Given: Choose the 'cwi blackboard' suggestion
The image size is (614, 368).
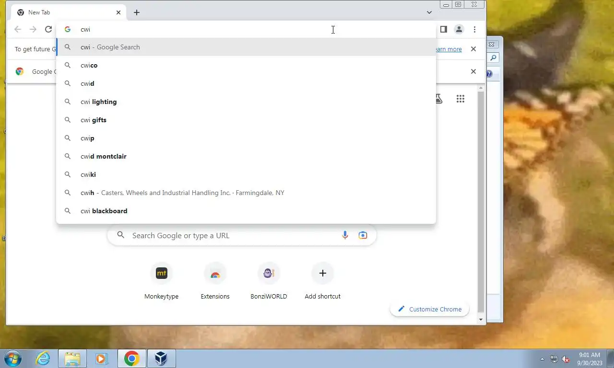Looking at the screenshot, I should pyautogui.click(x=246, y=211).
